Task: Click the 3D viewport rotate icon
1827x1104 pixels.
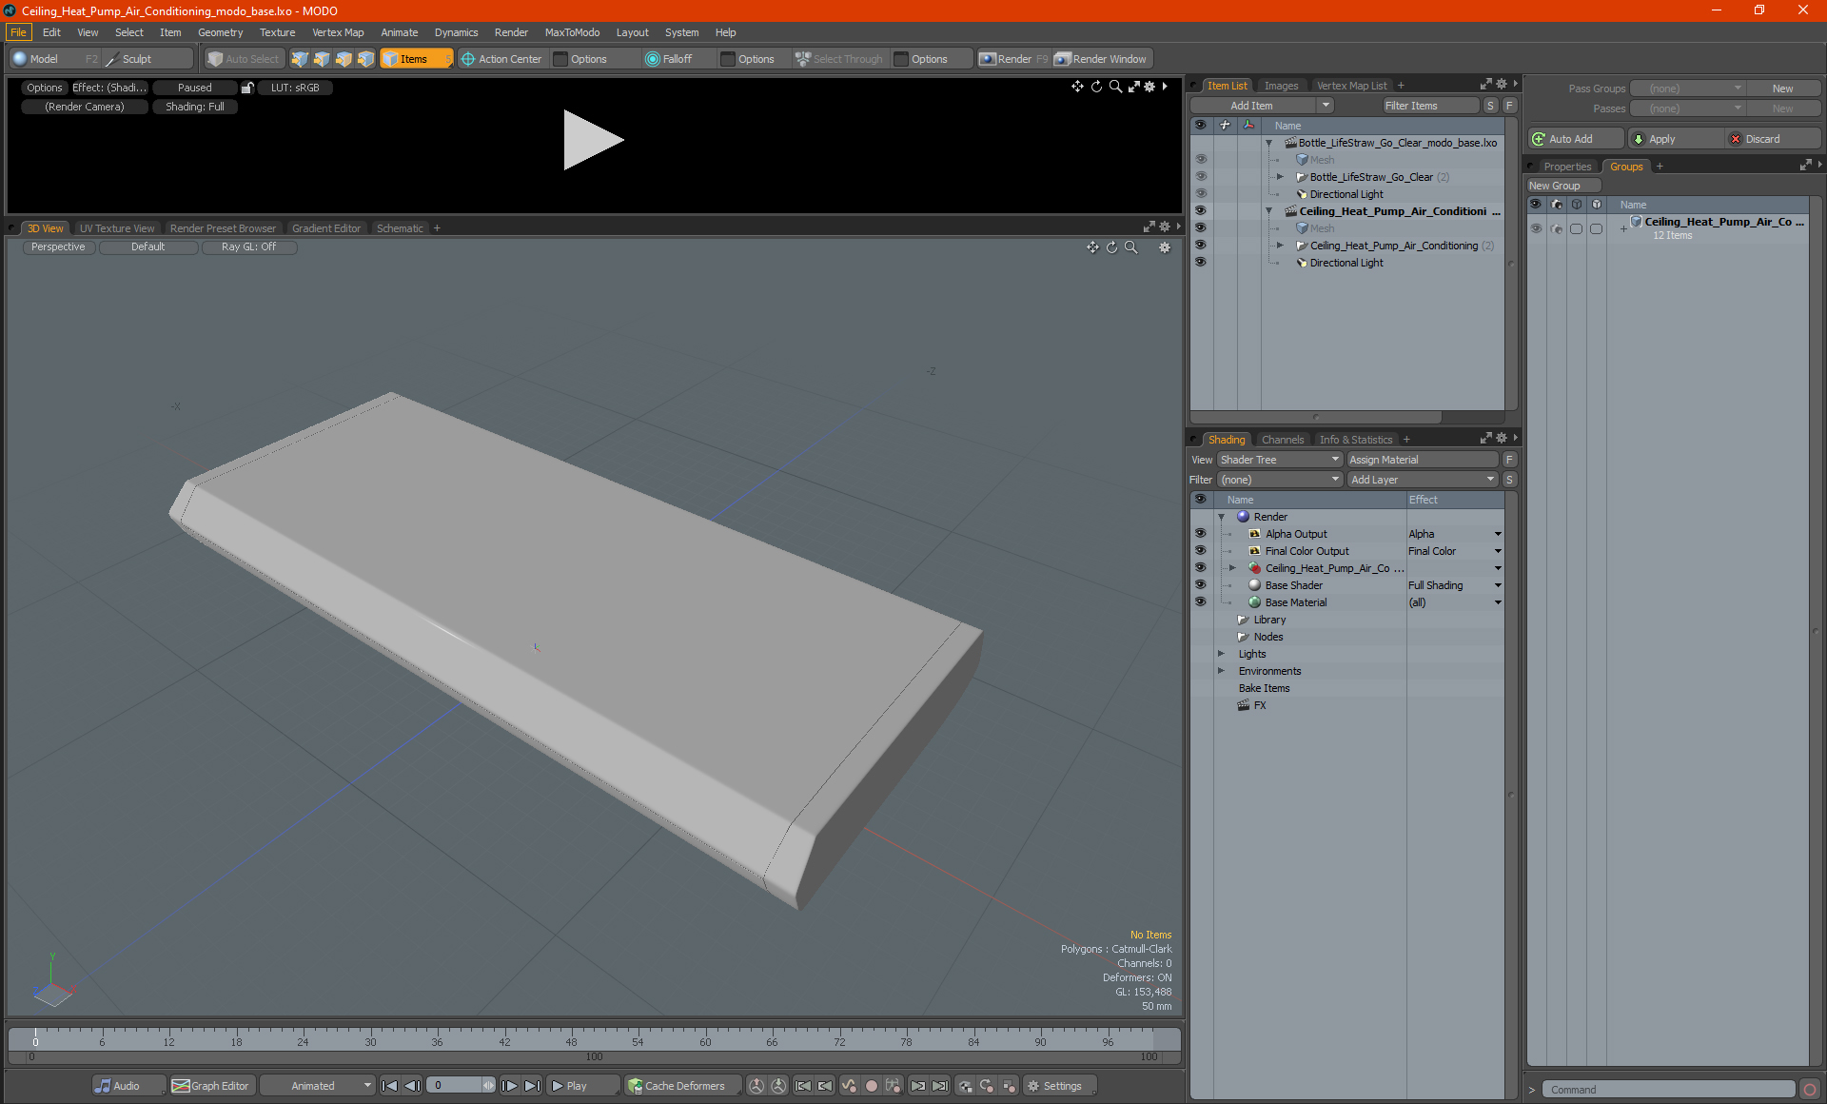Action: (1111, 247)
